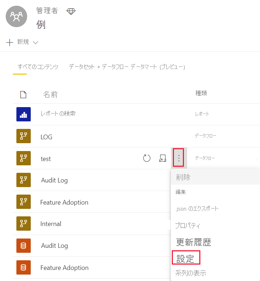The image size is (260, 281).
Task: Choose 削除 from the context menu
Action: pyautogui.click(x=183, y=177)
